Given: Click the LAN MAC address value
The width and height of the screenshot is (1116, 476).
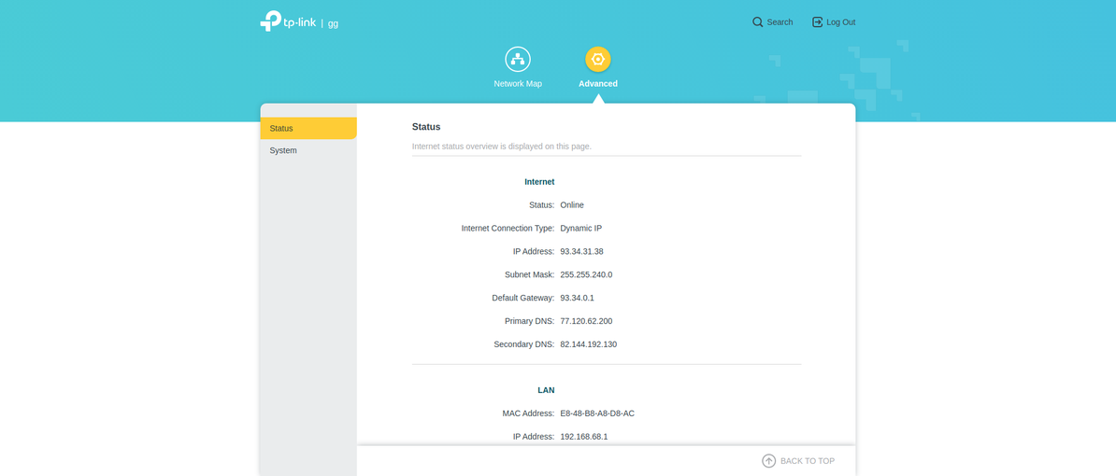Looking at the screenshot, I should (x=597, y=413).
